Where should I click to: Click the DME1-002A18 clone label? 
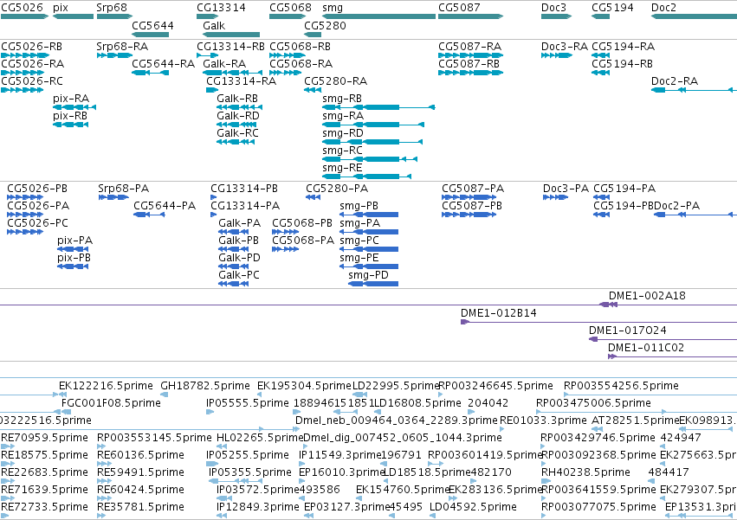pyautogui.click(x=647, y=295)
